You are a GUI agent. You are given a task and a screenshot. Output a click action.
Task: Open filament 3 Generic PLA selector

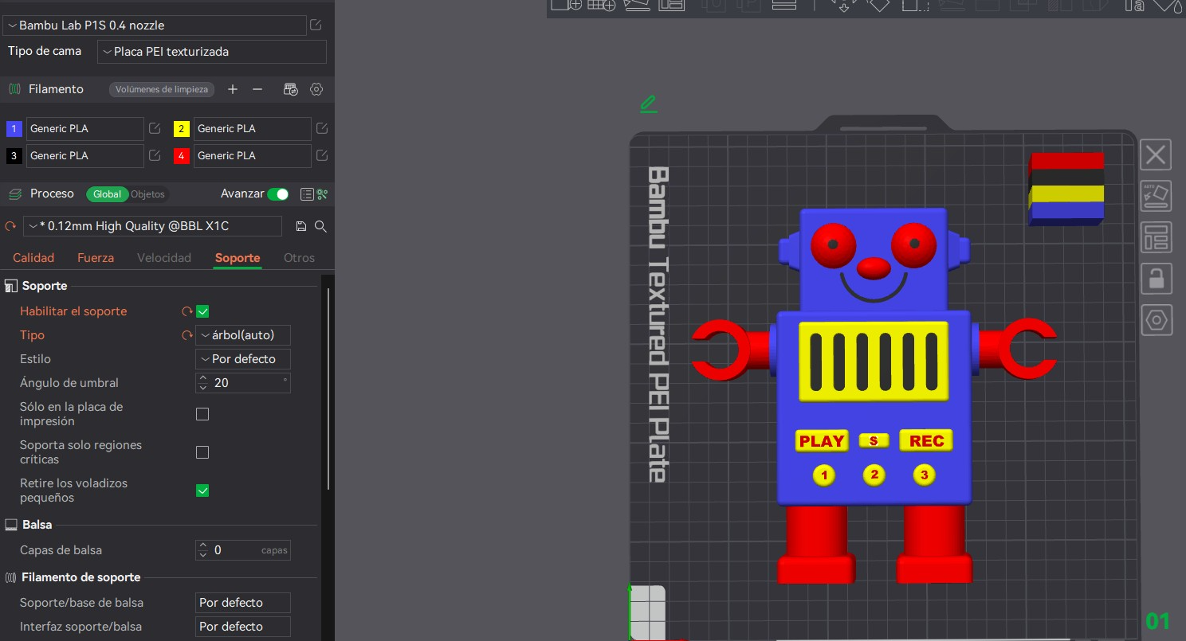point(84,155)
